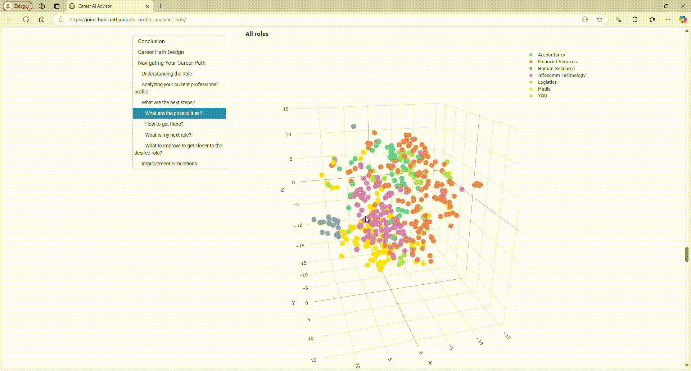Screen dimensions: 691x371
Task: Click the Zaloguj button
Action: (17, 6)
